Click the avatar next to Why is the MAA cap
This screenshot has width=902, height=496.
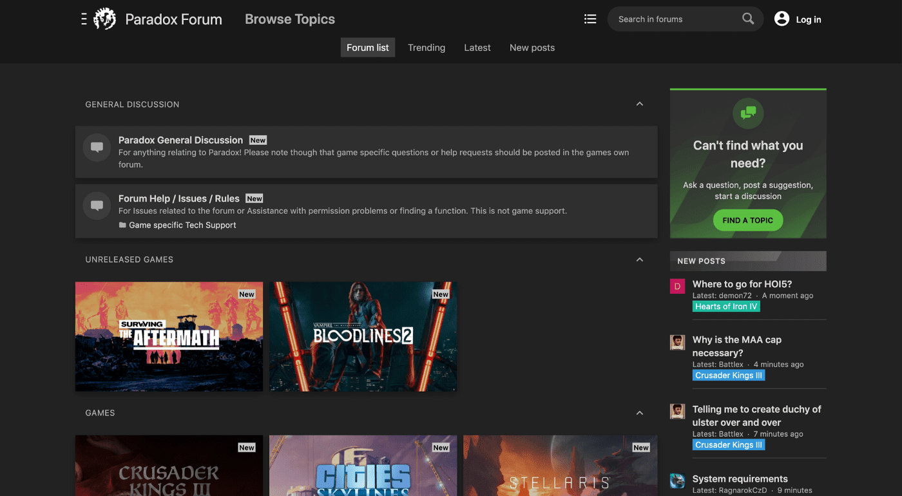tap(677, 342)
